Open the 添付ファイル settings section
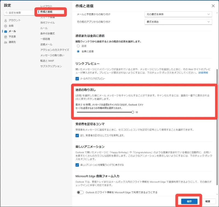This screenshot has height=207, width=219. (47, 23)
